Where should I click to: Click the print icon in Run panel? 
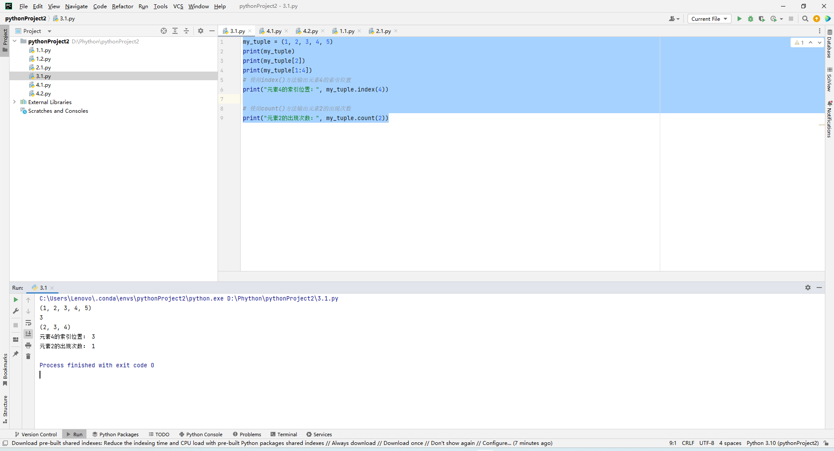point(28,345)
